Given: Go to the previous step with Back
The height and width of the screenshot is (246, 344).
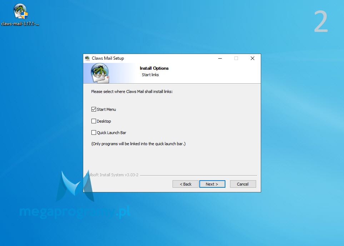Looking at the screenshot, I should (186, 184).
